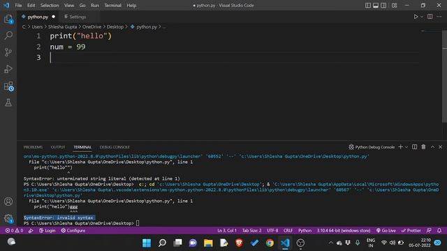Image resolution: width=447 pixels, height=251 pixels.
Task: Open the Manage gear in activity bar
Action: tap(8, 218)
